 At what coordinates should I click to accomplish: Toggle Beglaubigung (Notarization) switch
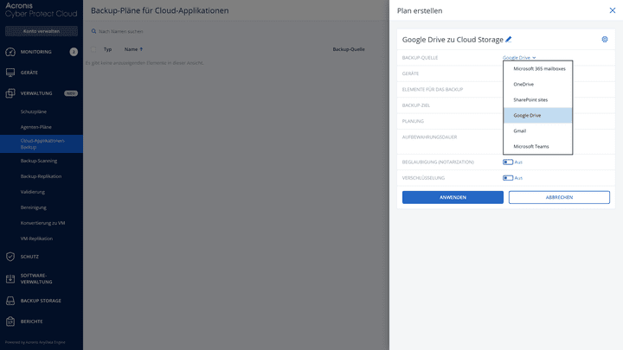pos(508,162)
